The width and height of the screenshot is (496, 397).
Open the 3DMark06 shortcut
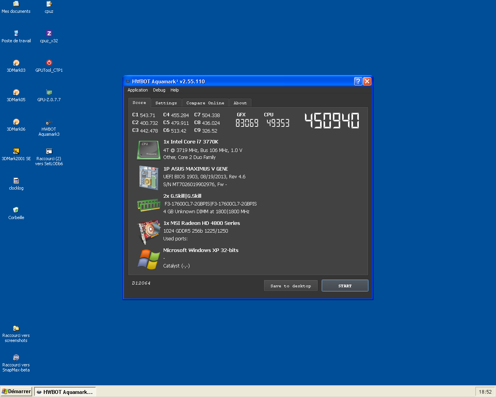point(16,125)
